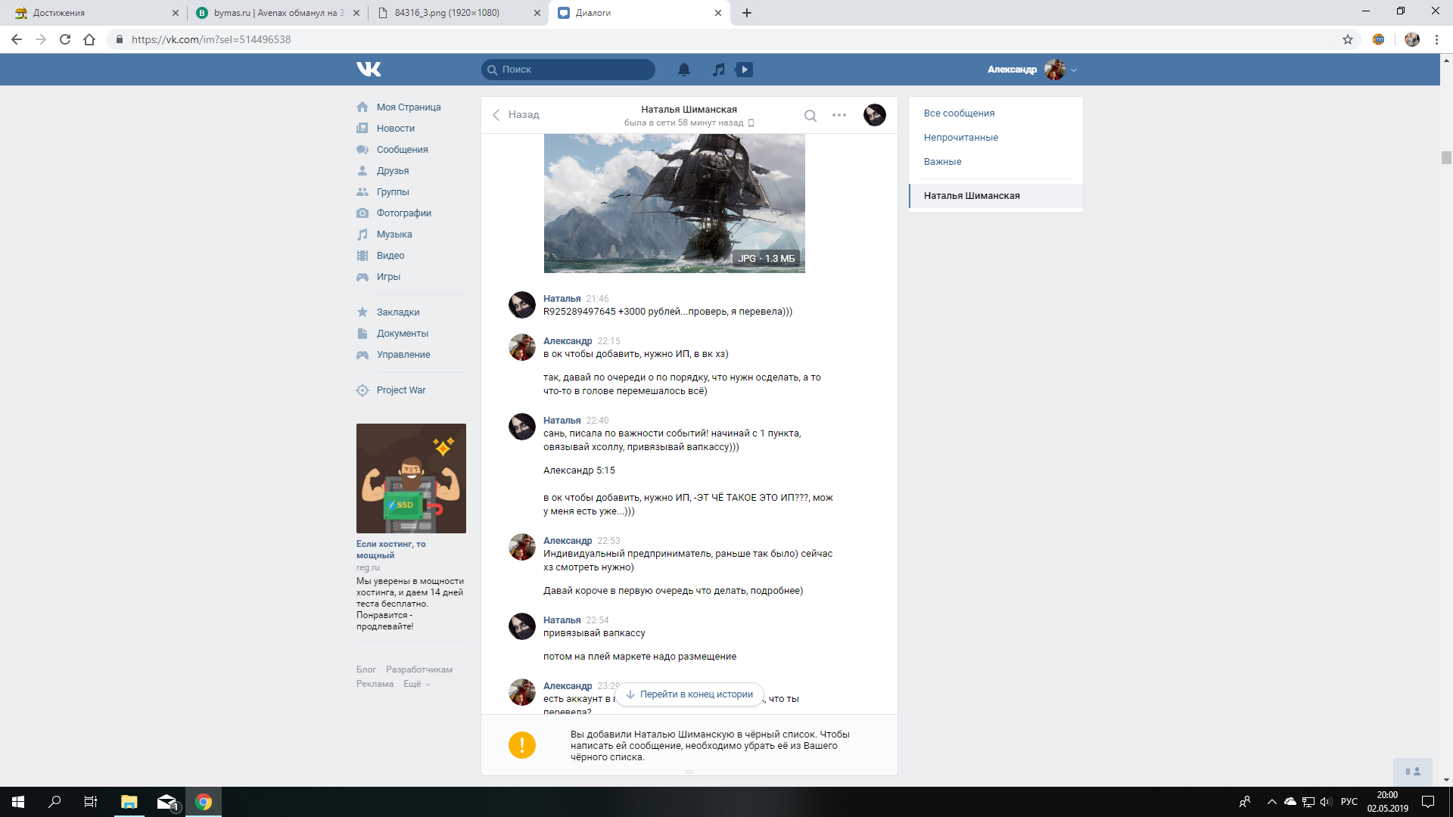
Task: Search within the conversation using magnifier icon
Action: pyautogui.click(x=810, y=116)
